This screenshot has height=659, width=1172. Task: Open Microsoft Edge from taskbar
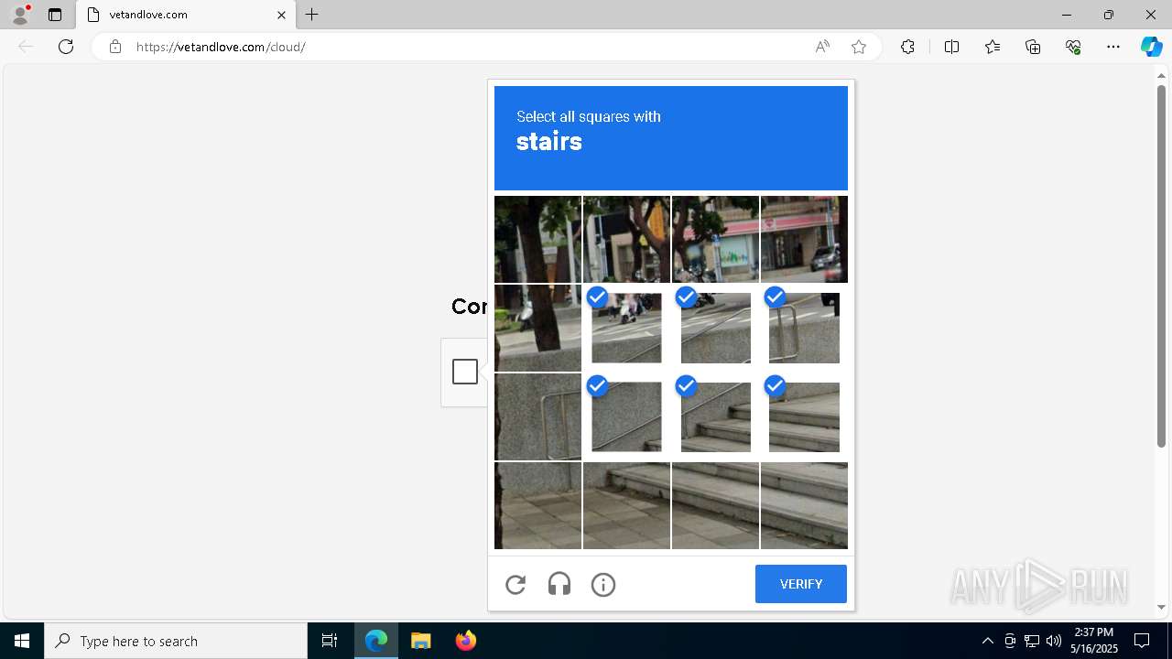tap(376, 641)
